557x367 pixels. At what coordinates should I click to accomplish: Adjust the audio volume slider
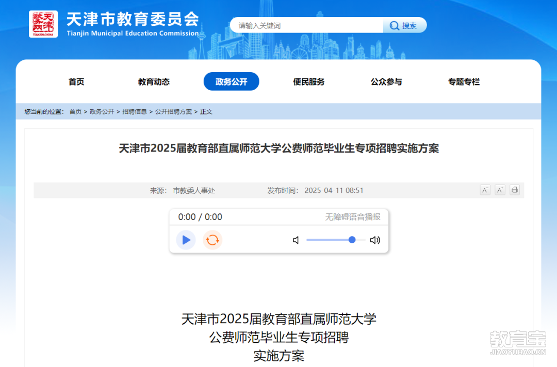[336, 240]
